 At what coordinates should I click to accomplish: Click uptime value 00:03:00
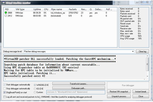click(x=37, y=16)
